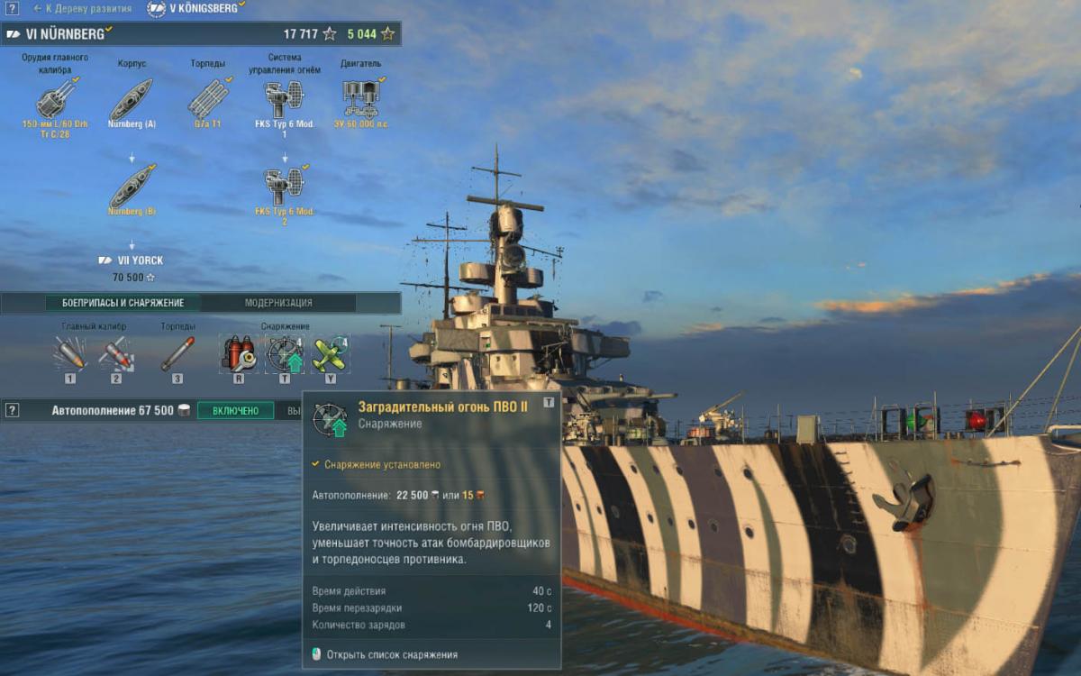Select torpedo ammunition in slot 3
This screenshot has height=676, width=1081.
(x=177, y=353)
